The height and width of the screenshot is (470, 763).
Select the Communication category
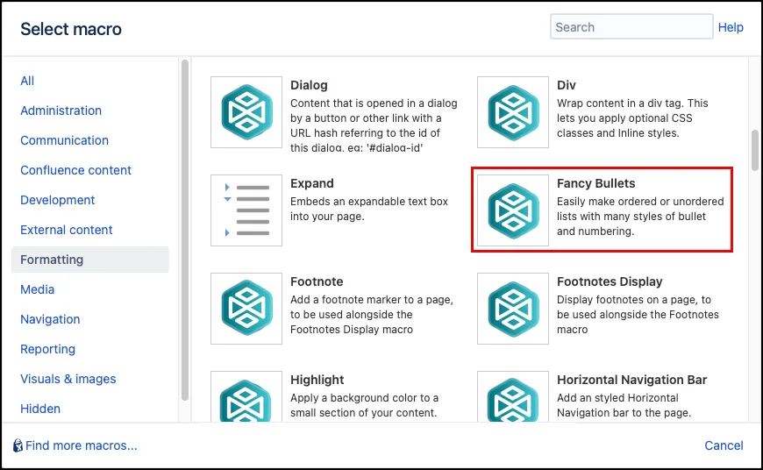tap(64, 140)
